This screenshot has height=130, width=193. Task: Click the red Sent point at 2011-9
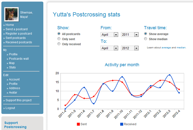click(113, 80)
